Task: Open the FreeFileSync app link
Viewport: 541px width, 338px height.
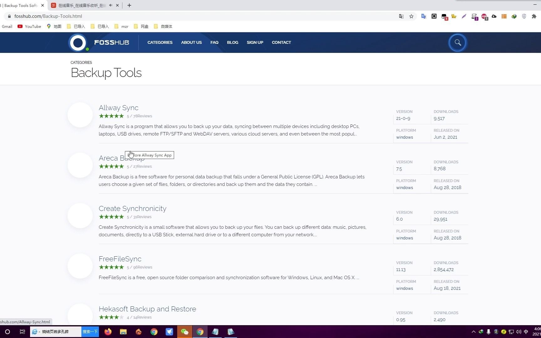Action: click(x=120, y=259)
